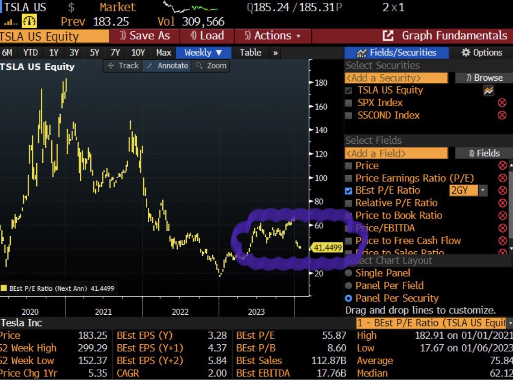This screenshot has width=513, height=381.
Task: Click the yellow BEst P/E legend swatch
Action: [4, 288]
